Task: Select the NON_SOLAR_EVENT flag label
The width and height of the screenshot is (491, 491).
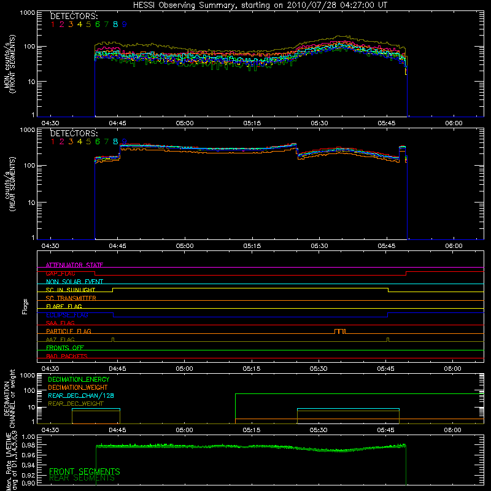Action: (x=74, y=282)
